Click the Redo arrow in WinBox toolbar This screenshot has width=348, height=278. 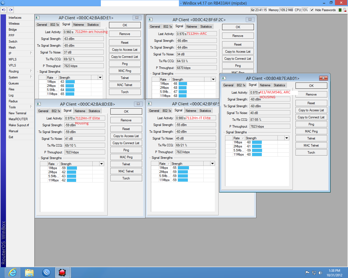pos(11,10)
